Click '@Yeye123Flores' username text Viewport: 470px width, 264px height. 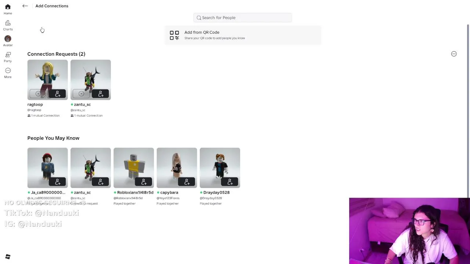point(168,198)
